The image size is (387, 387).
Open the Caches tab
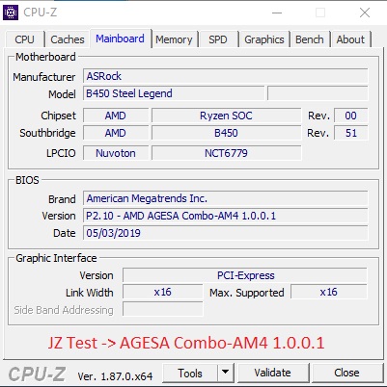tap(68, 39)
